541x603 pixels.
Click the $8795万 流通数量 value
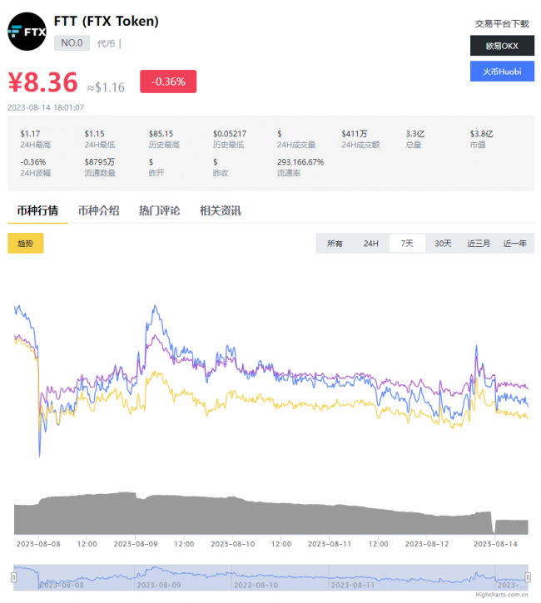(100, 162)
